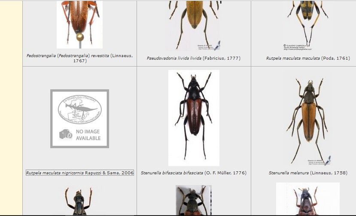Click bird watermark on Pseudovadonia livida photo
The width and height of the screenshot is (356, 216).
click(217, 45)
